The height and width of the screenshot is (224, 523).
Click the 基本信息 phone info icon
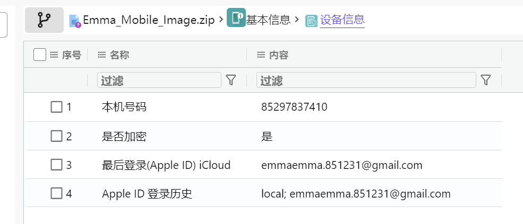[x=236, y=17]
